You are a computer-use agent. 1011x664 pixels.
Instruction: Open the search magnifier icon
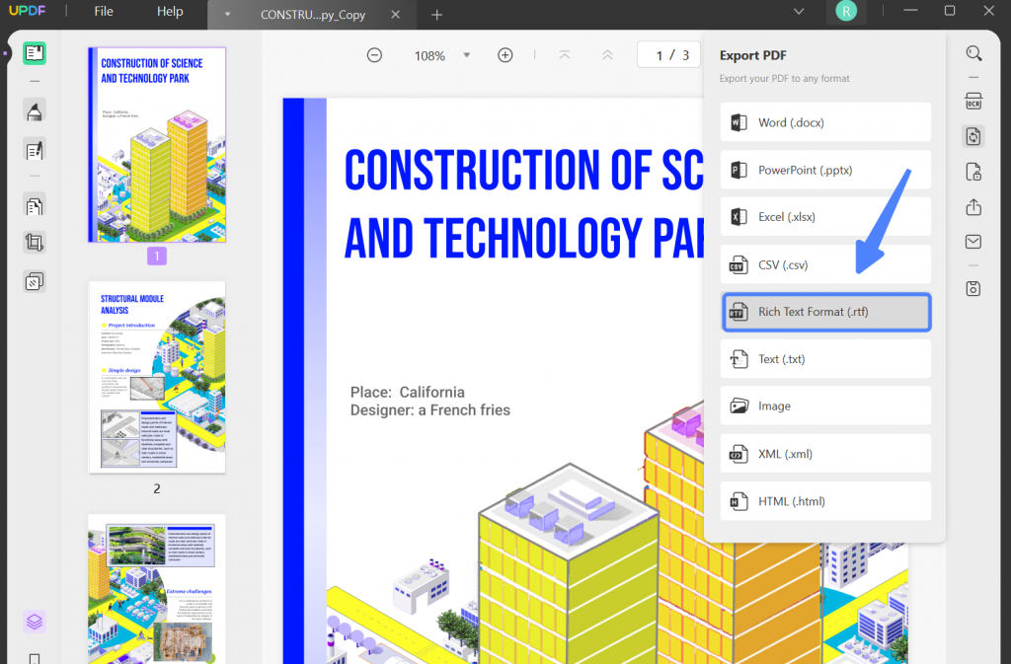pyautogui.click(x=973, y=53)
